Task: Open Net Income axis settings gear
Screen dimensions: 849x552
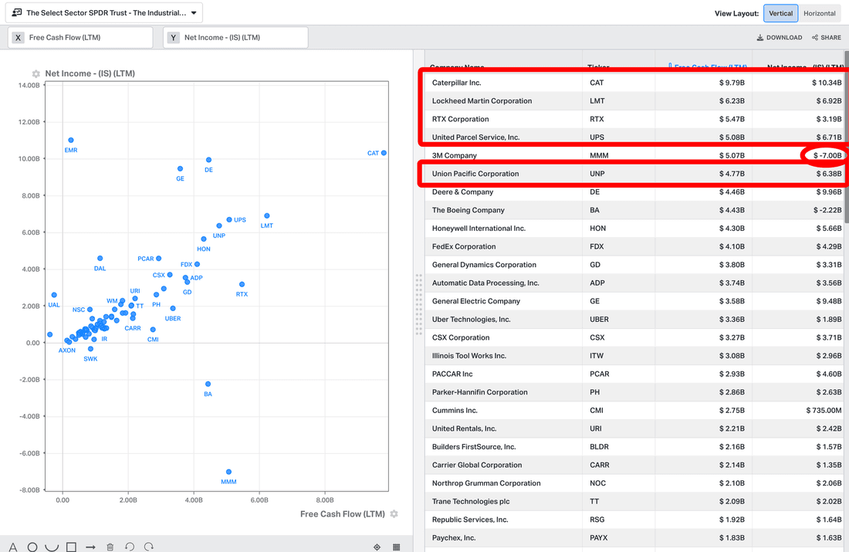Action: pyautogui.click(x=36, y=73)
